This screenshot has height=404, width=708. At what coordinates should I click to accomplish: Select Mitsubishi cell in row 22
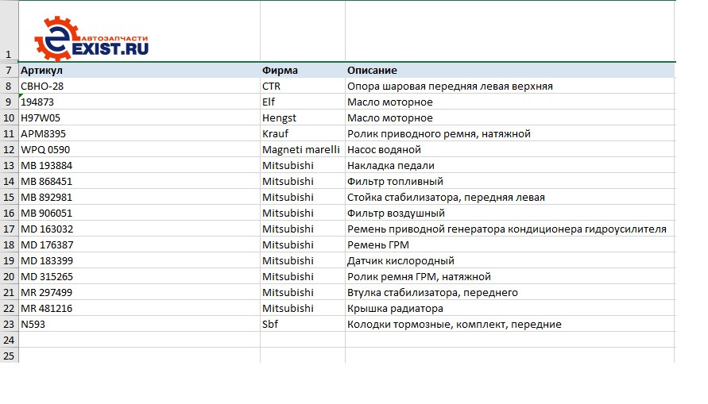pos(303,309)
